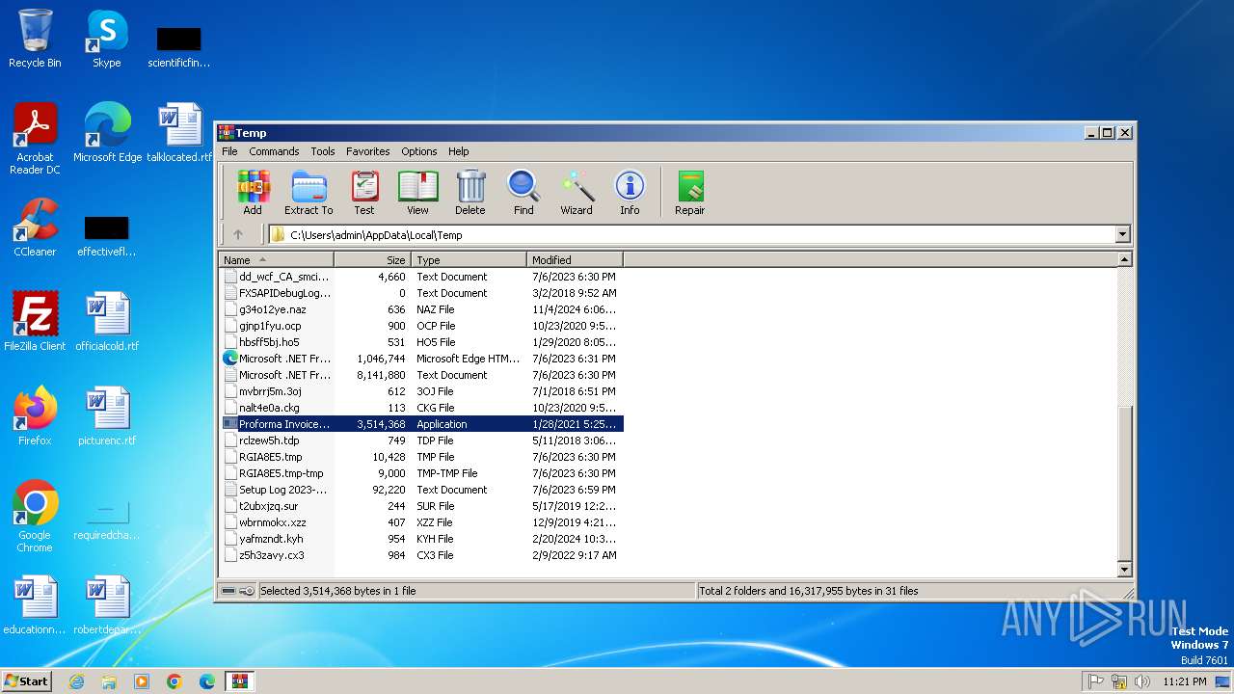Open the Options menu
This screenshot has height=694, width=1234.
419,151
